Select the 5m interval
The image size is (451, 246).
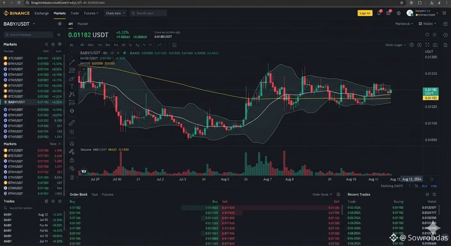point(108,45)
